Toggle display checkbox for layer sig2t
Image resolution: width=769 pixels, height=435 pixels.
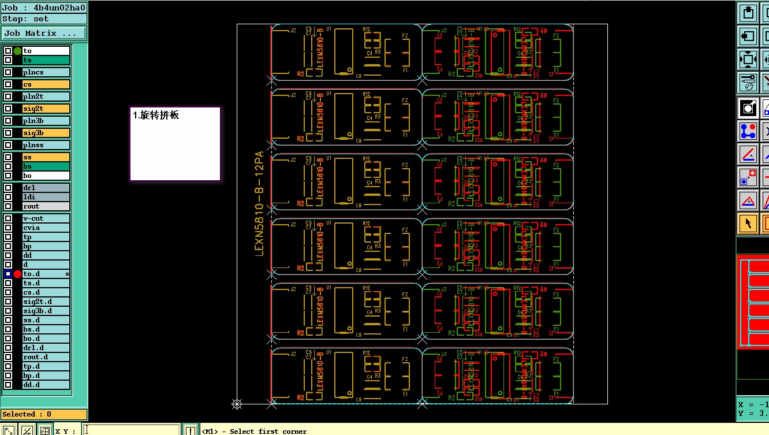(8, 109)
